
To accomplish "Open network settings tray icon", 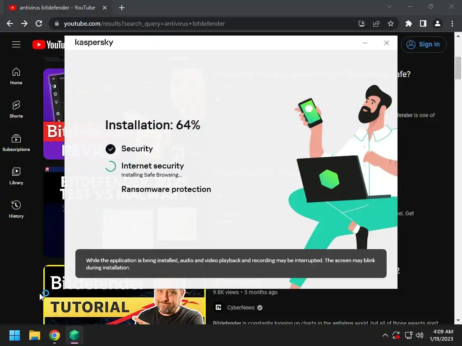I will tap(408, 335).
